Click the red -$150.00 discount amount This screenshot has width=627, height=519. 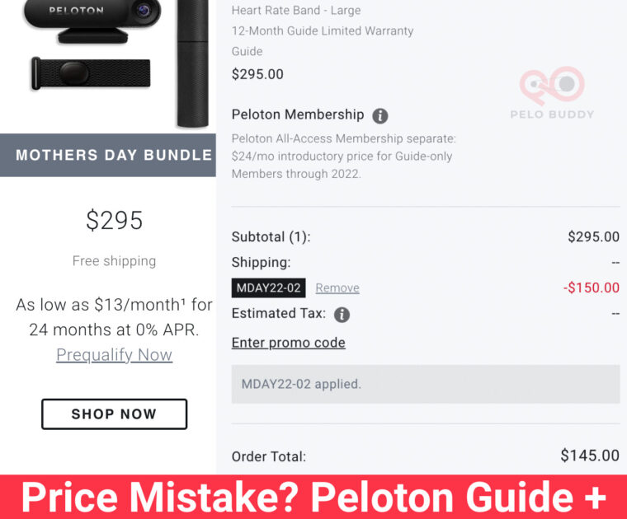591,288
